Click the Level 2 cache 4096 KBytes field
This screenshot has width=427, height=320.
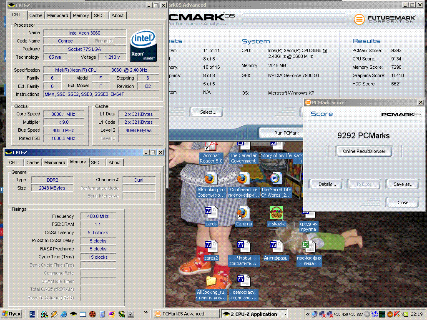click(x=138, y=130)
